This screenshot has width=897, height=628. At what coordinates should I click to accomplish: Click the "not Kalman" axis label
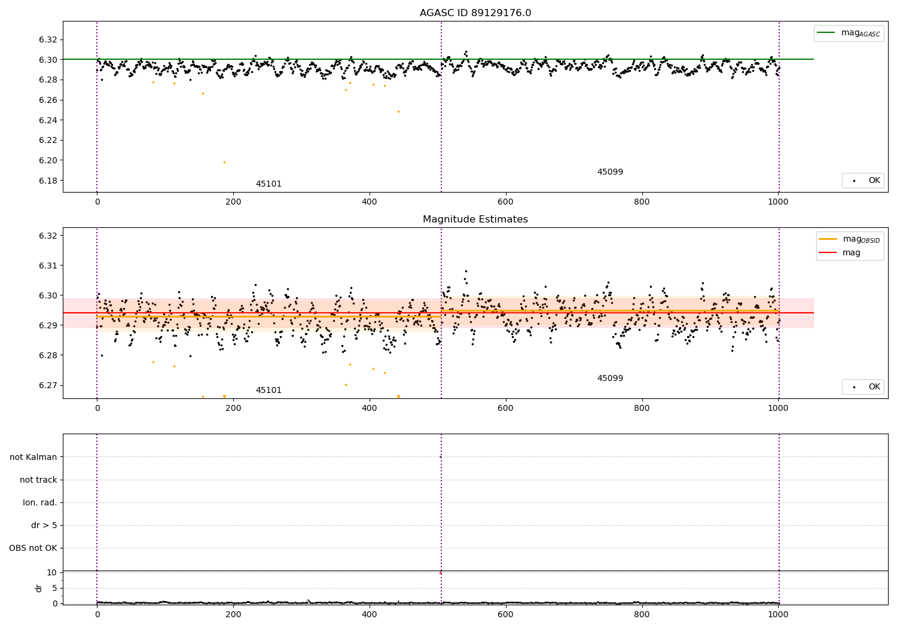click(33, 458)
